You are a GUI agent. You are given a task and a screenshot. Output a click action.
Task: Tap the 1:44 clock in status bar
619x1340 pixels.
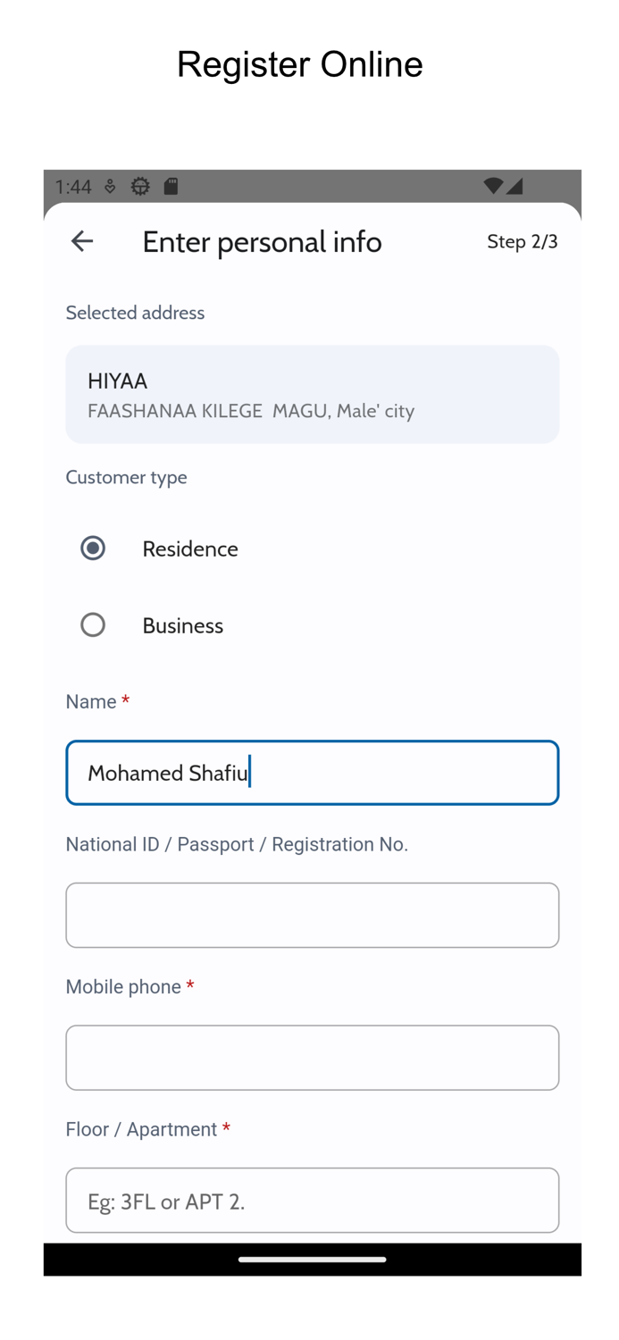[73, 187]
